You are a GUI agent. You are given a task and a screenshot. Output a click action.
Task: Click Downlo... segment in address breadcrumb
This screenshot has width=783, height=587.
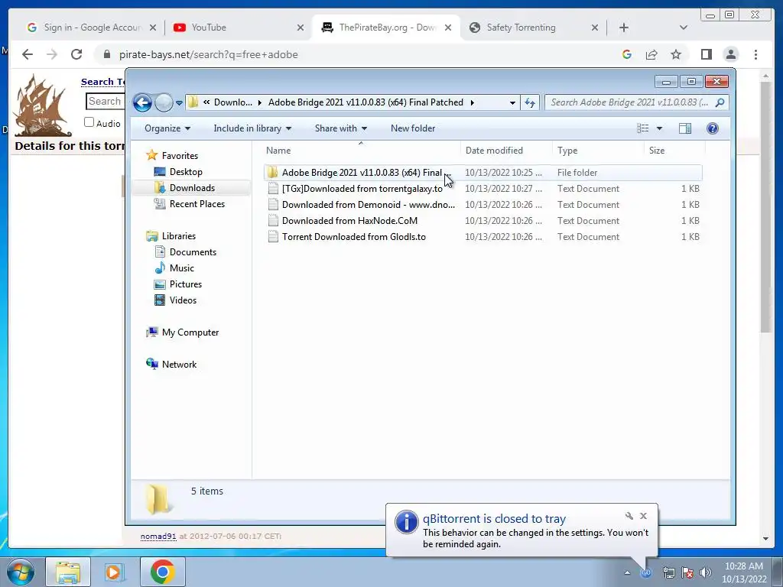[232, 102]
